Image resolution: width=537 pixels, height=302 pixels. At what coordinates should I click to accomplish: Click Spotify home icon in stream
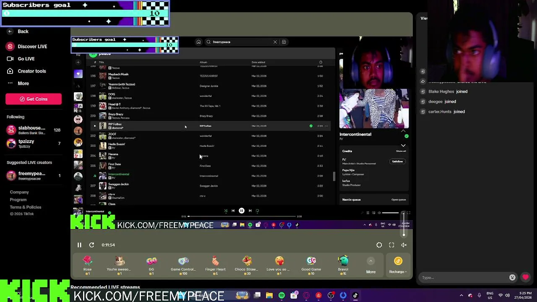click(198, 42)
